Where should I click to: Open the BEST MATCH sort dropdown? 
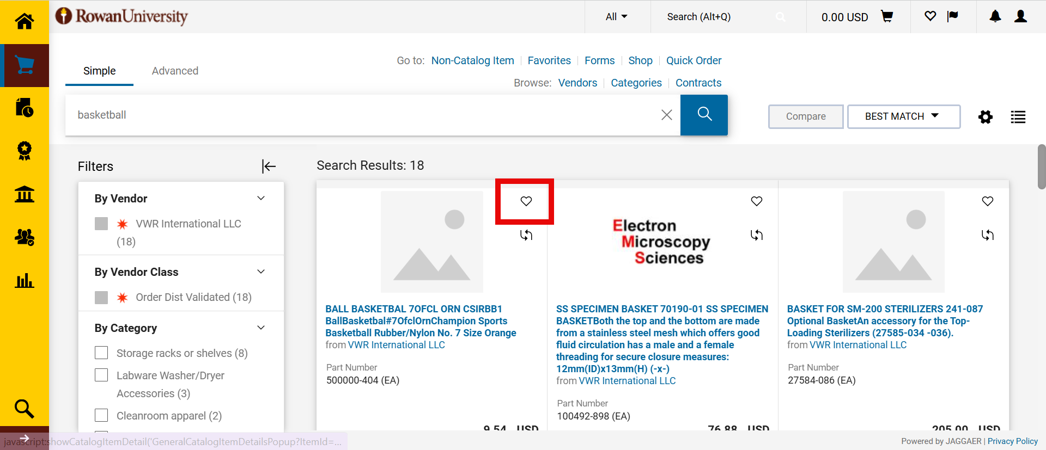(903, 116)
